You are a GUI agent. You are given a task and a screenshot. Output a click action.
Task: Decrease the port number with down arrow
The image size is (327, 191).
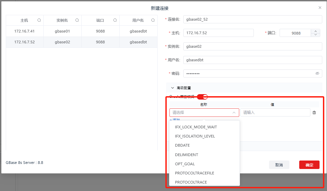point(315,35)
